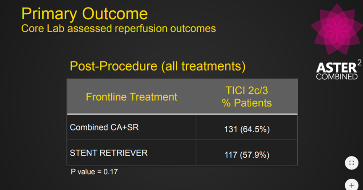Click the ASTER COMBINED logo text
This screenshot has height=190, width=363.
337,71
